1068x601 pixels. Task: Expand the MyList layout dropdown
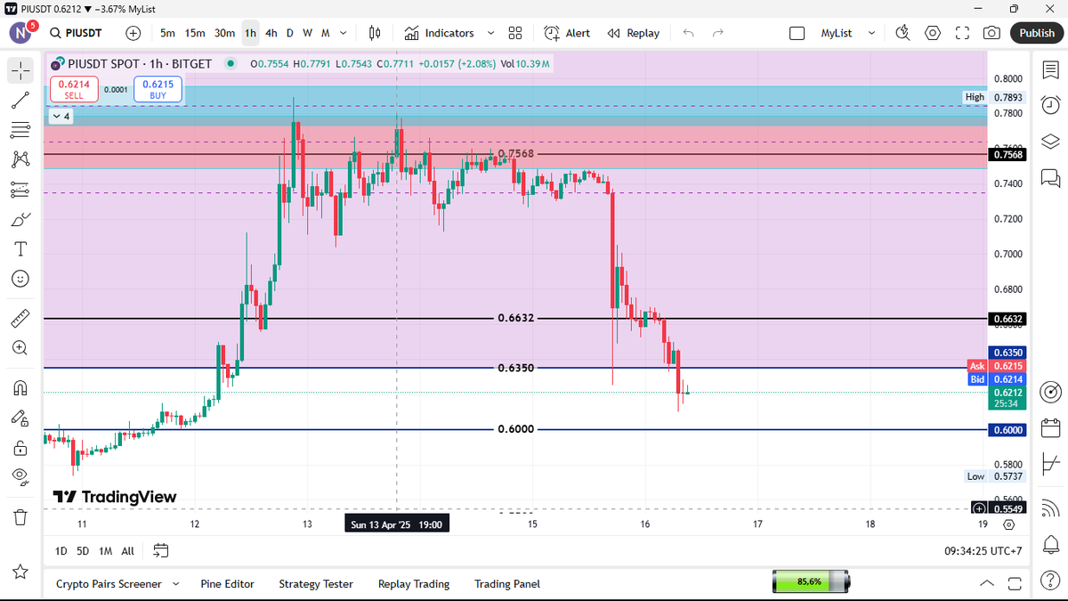(871, 33)
